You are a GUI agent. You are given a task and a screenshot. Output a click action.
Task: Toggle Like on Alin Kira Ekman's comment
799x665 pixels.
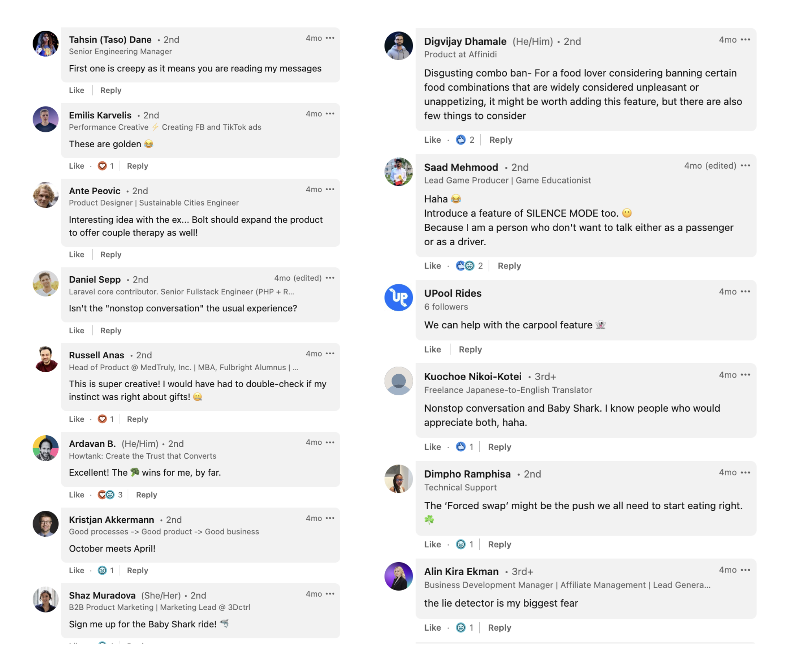432,628
